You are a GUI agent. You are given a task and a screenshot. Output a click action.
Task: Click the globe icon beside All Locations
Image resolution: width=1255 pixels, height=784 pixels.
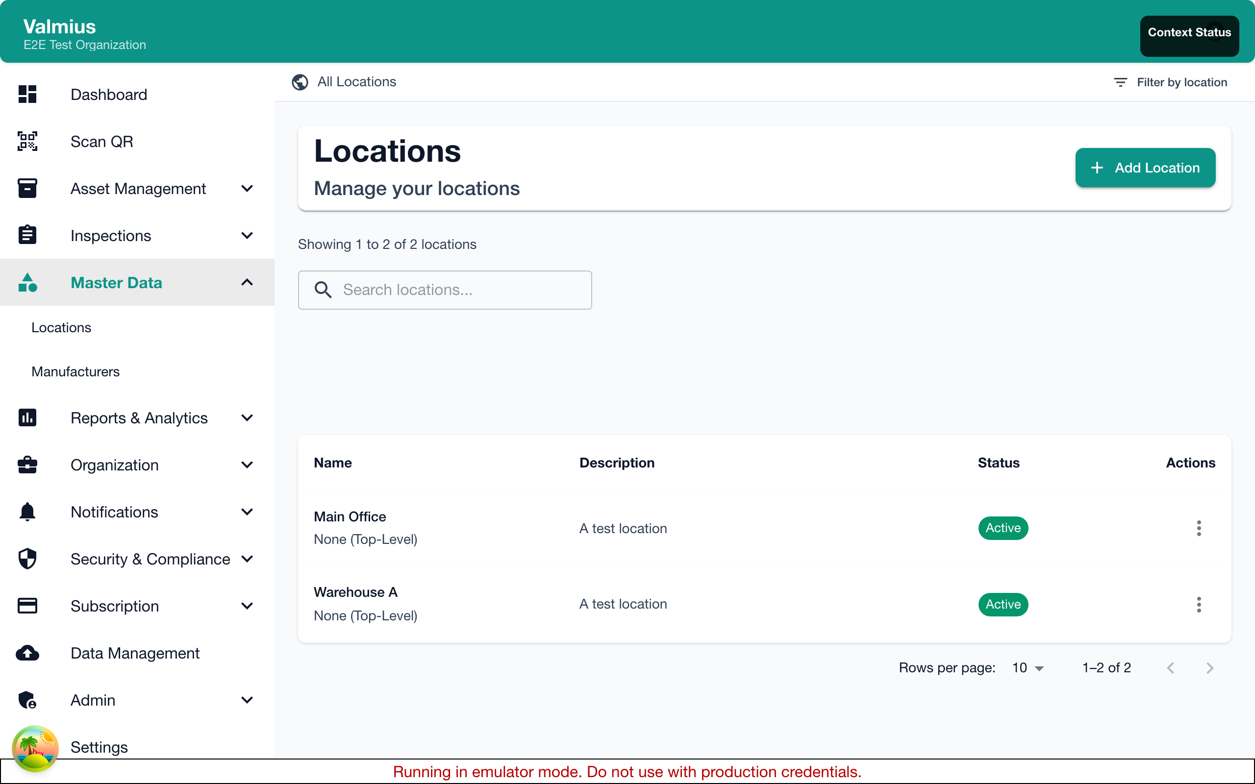300,82
